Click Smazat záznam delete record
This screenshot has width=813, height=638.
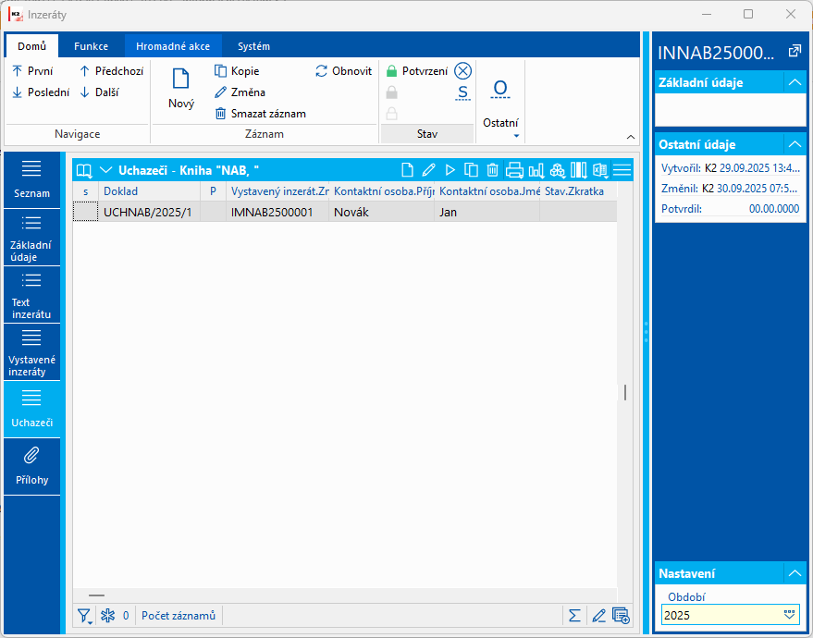coord(260,114)
